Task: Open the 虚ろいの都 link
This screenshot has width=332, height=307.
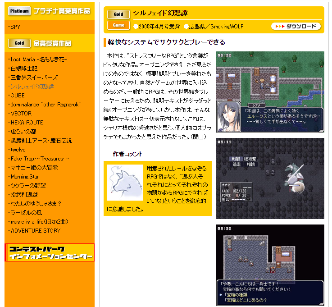Action: tap(23, 131)
